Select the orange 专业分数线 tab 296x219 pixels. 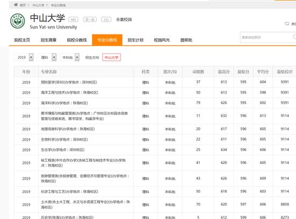point(107,40)
